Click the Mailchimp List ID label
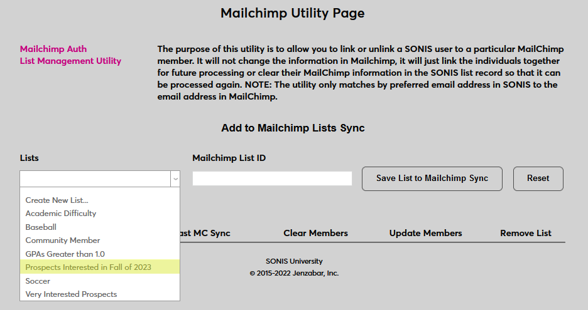Screen dimensions: 588x310 pos(229,158)
